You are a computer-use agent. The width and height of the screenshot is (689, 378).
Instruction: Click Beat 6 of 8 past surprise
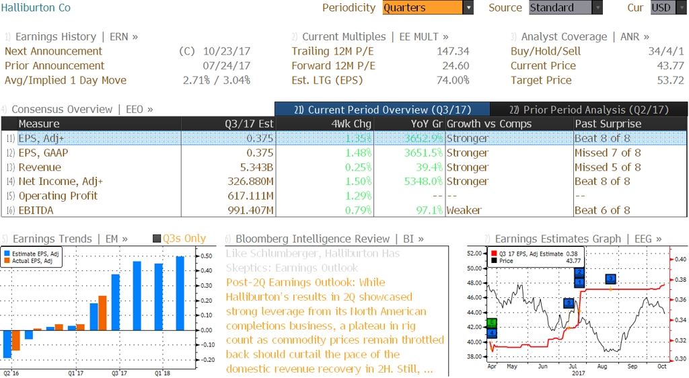point(602,211)
